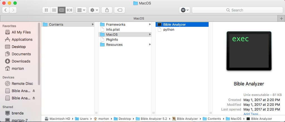Click sidebar vertical scrollbar
This screenshot has width=285, height=122.
(39, 54)
